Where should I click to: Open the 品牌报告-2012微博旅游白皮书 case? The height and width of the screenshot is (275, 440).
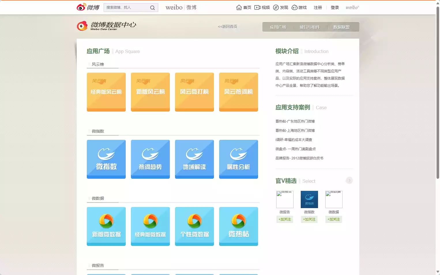(299, 158)
